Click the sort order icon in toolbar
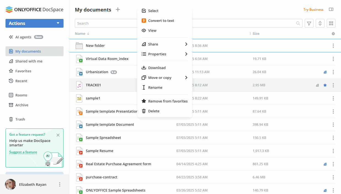This screenshot has height=194, width=341. (x=320, y=24)
